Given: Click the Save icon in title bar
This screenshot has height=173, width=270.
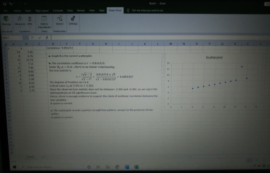Looking at the screenshot, I should (5, 4).
